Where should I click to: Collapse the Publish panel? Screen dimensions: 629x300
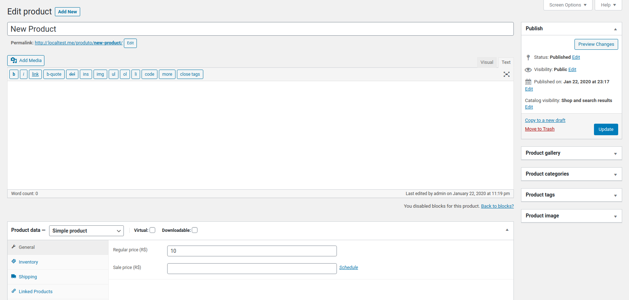pyautogui.click(x=615, y=29)
